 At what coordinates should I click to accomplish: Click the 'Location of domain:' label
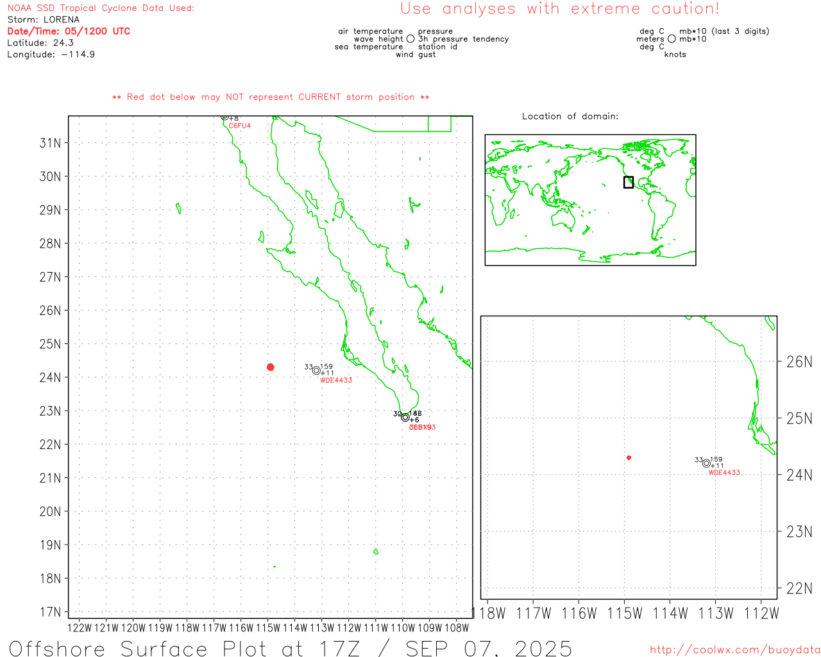tap(570, 116)
